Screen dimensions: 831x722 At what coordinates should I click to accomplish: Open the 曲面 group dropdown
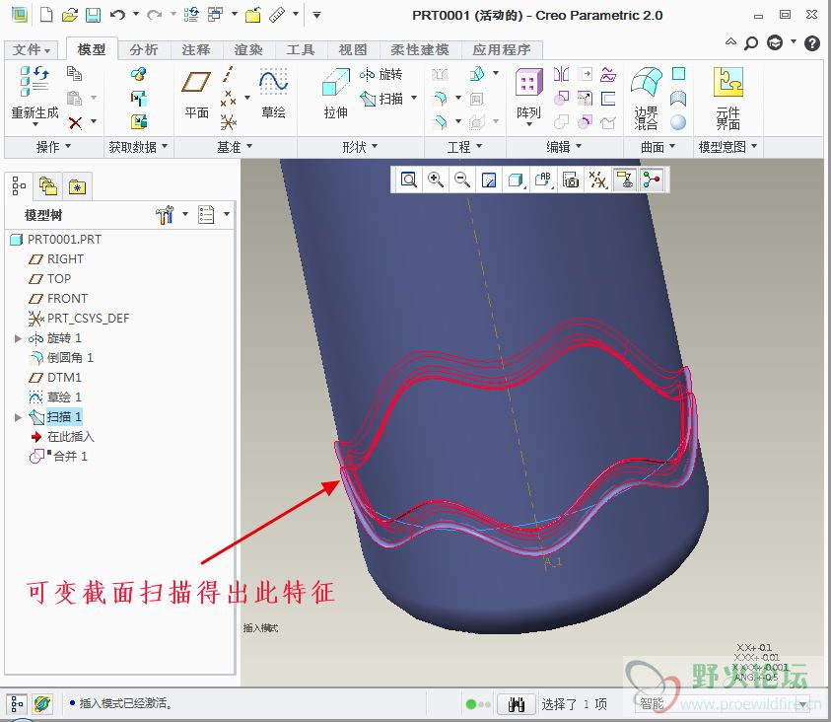click(658, 147)
